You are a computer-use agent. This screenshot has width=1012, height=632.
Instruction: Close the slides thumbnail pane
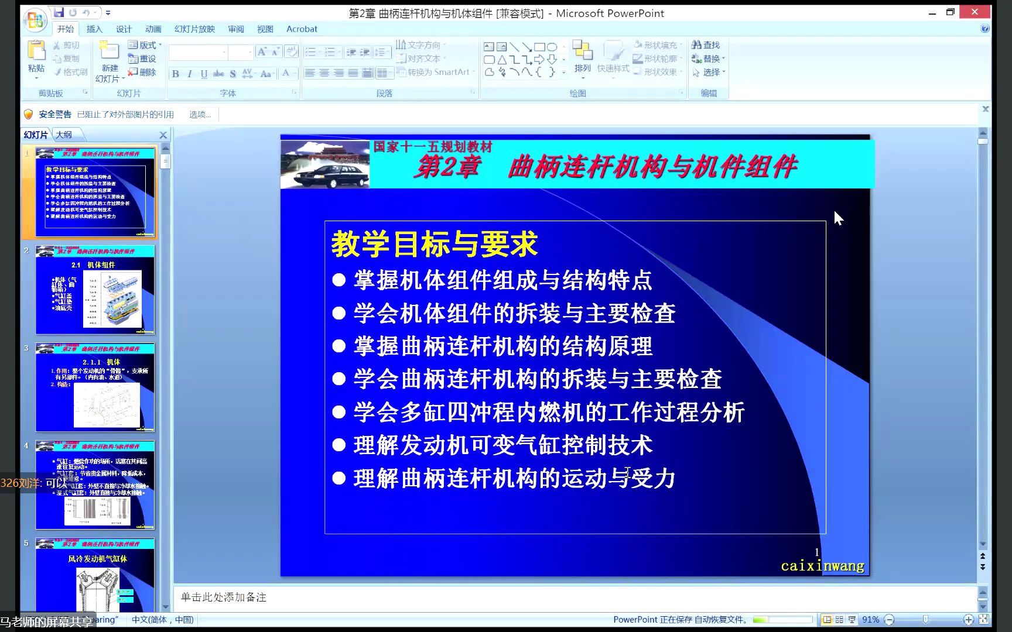click(163, 135)
